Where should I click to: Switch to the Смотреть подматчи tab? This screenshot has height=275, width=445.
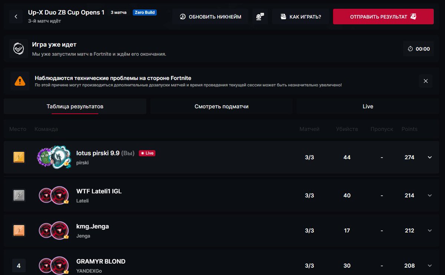click(221, 106)
